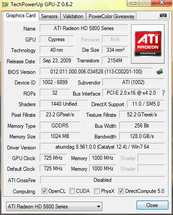The width and height of the screenshot is (173, 215).
Task: Click the Name field showing ATI Radeon
Action: [x=84, y=28]
